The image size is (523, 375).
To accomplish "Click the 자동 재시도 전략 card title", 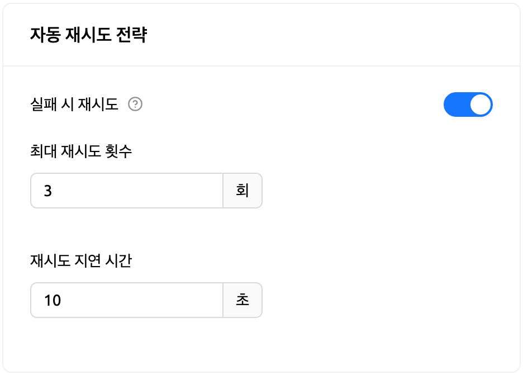I will point(88,36).
